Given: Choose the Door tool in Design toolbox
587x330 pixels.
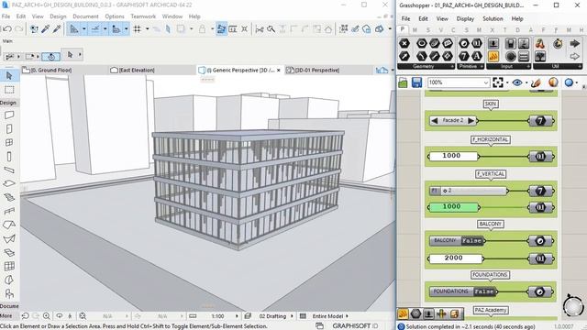Looking at the screenshot, I should tap(9, 129).
